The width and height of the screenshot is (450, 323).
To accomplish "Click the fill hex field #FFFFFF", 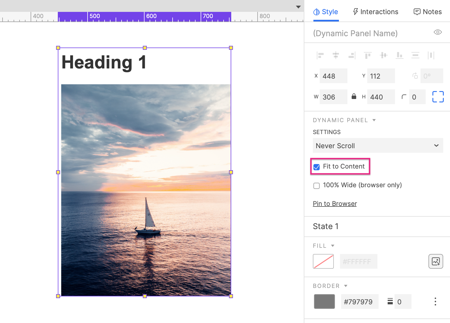I will point(358,261).
